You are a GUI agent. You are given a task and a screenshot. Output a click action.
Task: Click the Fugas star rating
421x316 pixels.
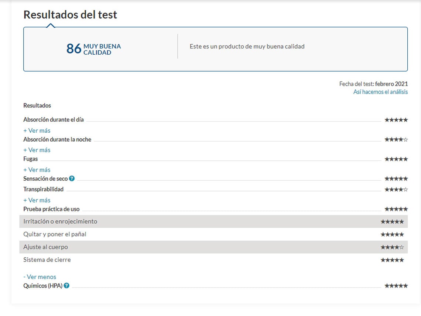point(396,159)
